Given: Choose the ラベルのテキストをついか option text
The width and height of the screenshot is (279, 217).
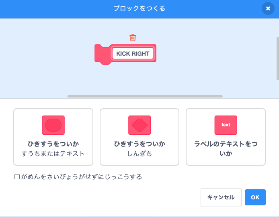Looking at the screenshot, I should click(x=226, y=148).
